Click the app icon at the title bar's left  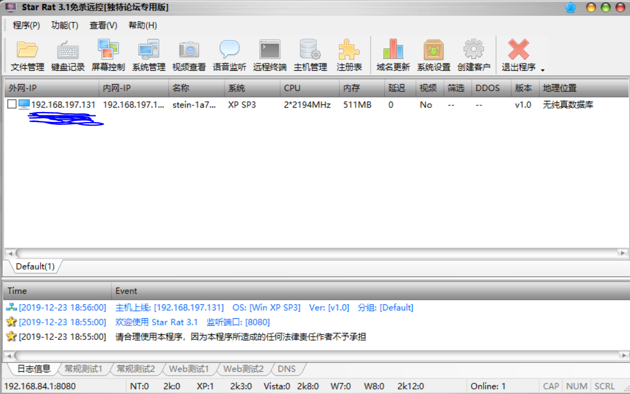click(11, 7)
